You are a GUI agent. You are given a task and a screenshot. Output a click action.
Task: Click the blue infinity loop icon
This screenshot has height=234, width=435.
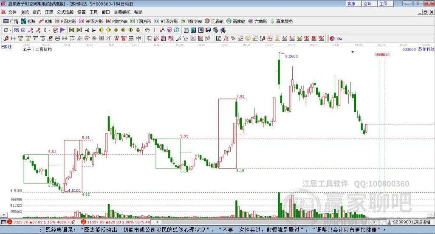tap(339, 39)
